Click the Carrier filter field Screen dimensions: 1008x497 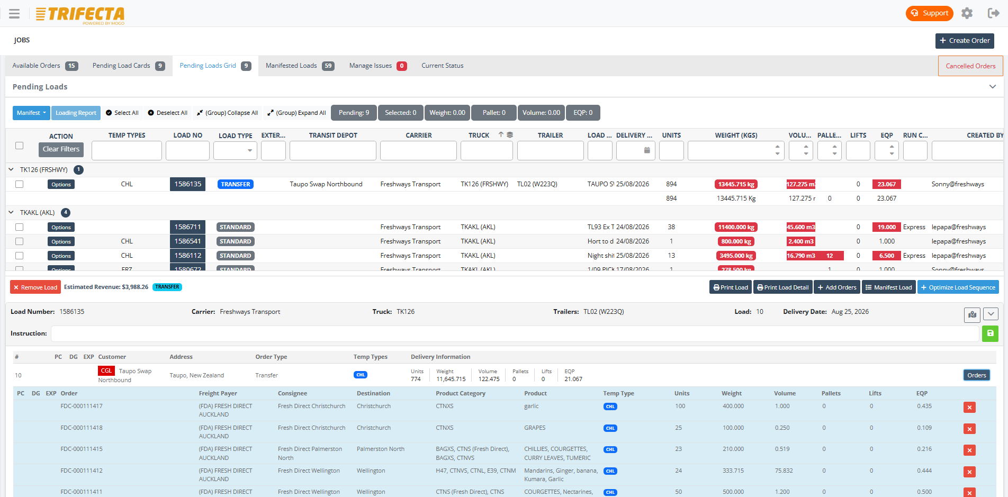418,150
